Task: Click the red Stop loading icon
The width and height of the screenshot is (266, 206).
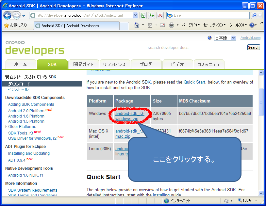Action: pos(160,15)
